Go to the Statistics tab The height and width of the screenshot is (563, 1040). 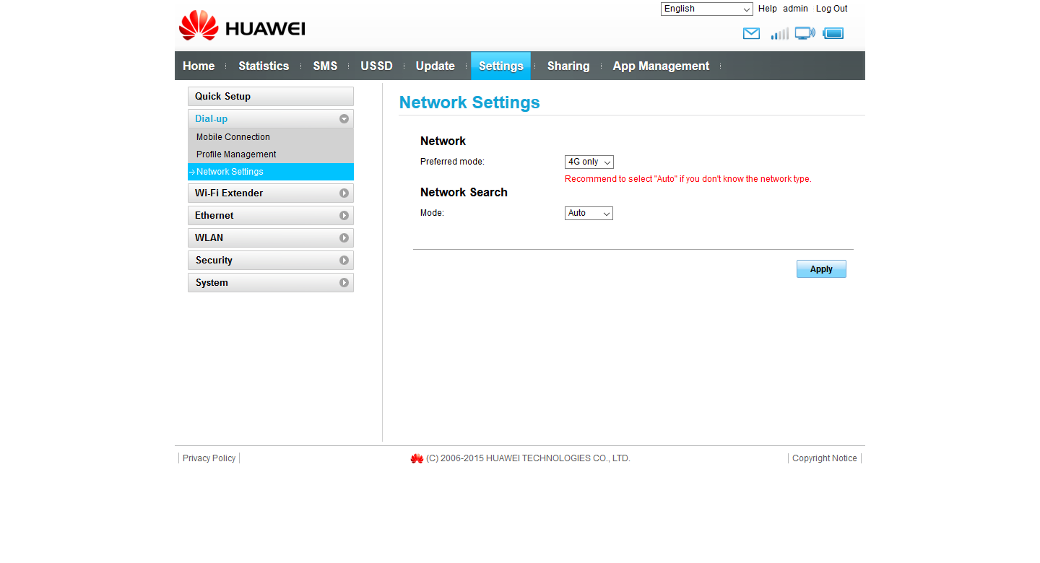point(264,66)
